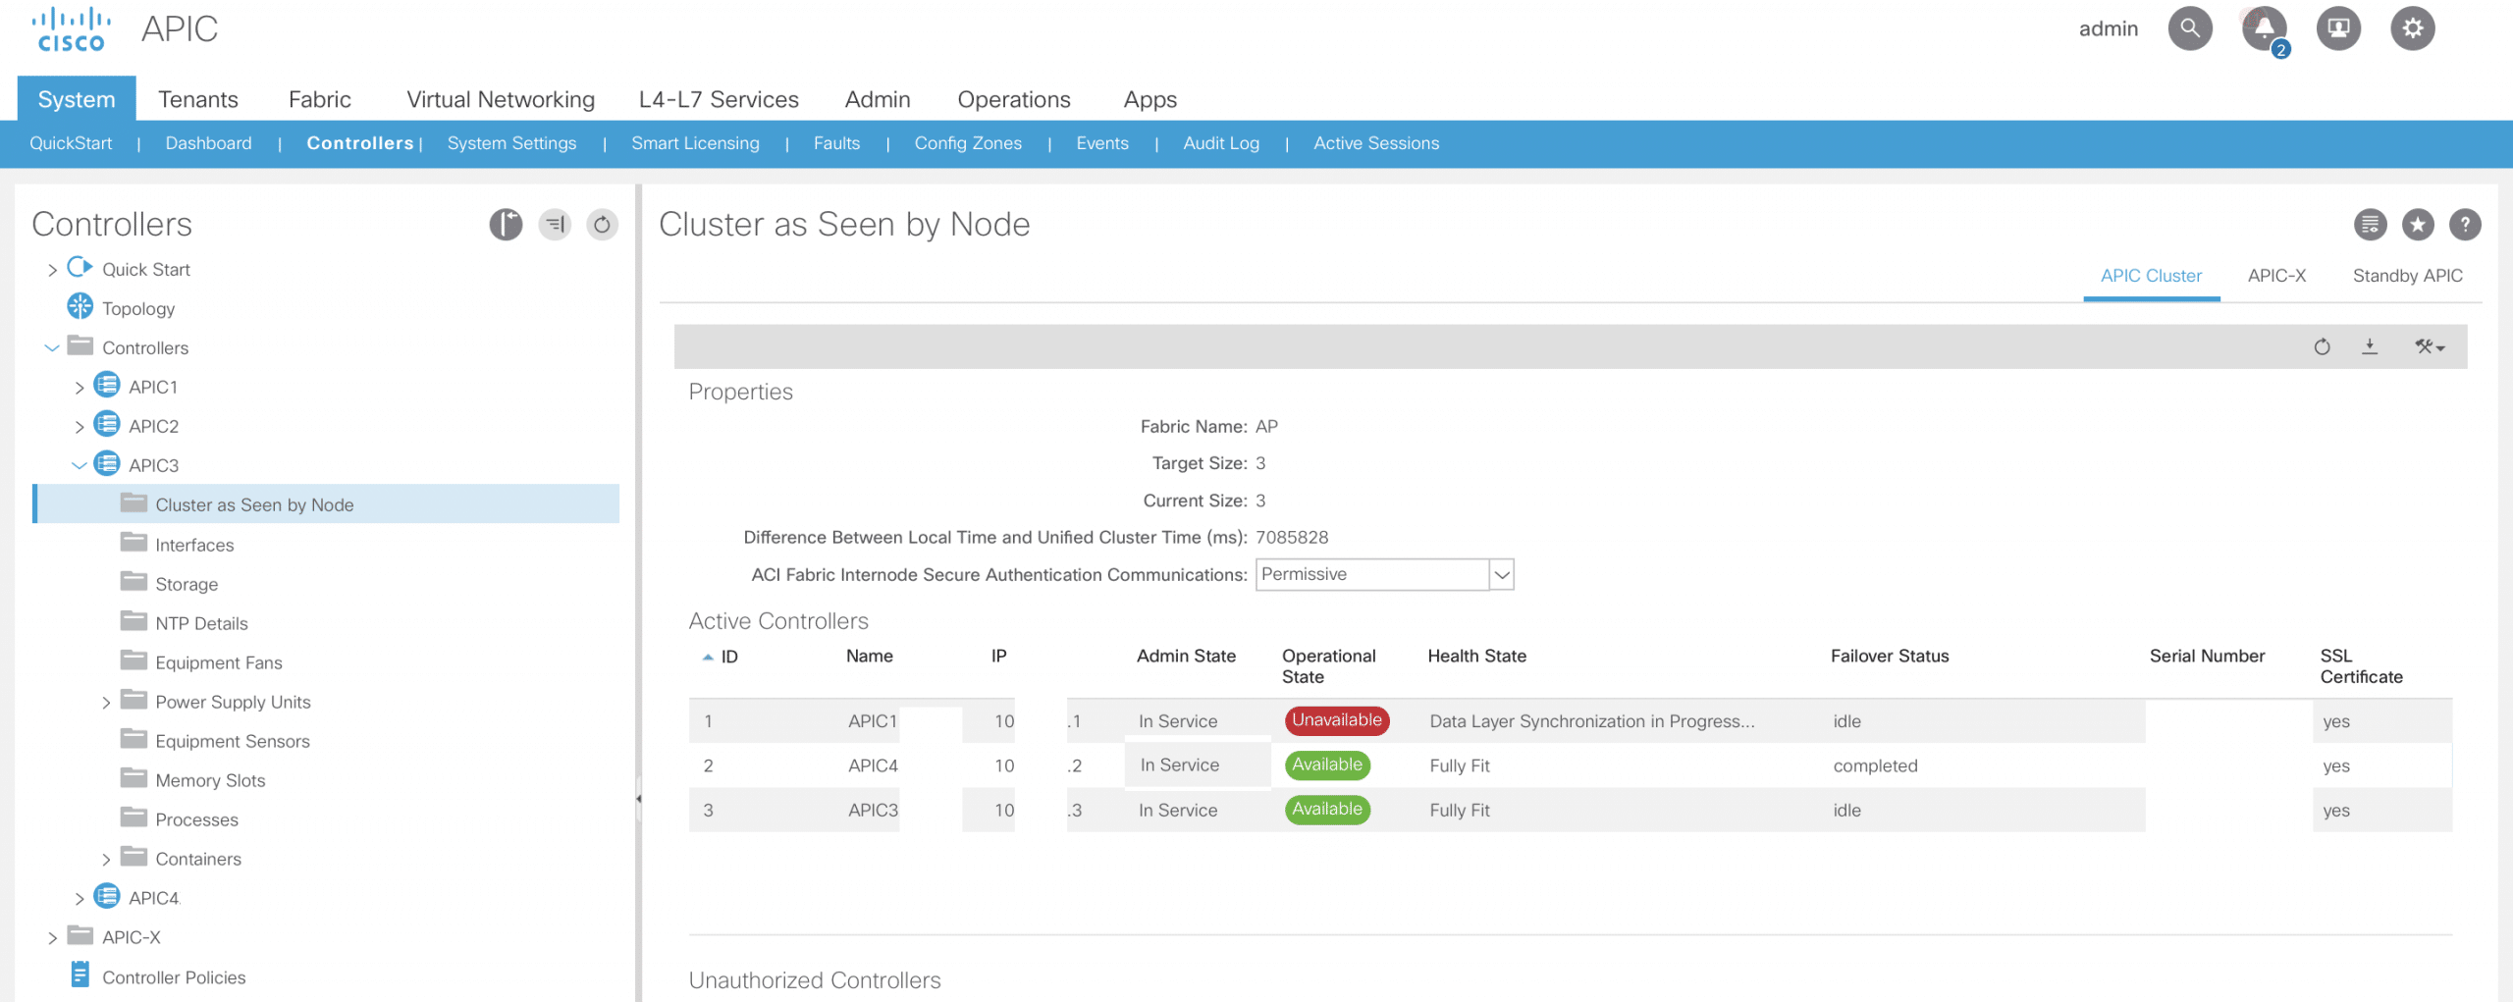
Task: Select the Equipment Fans tree item
Action: [x=219, y=662]
